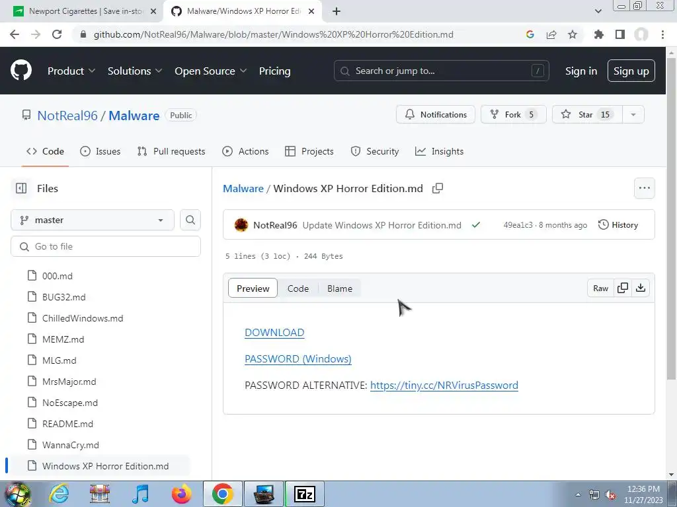Fork the repository

coord(513,115)
